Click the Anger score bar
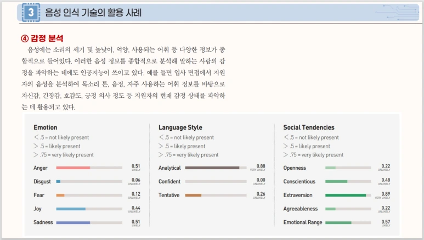 point(89,168)
